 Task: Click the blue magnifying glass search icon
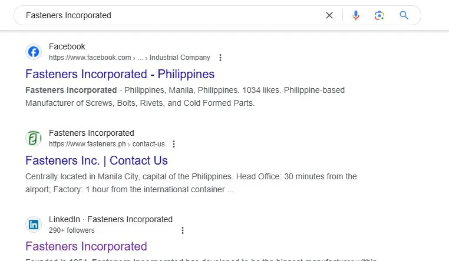tap(404, 15)
